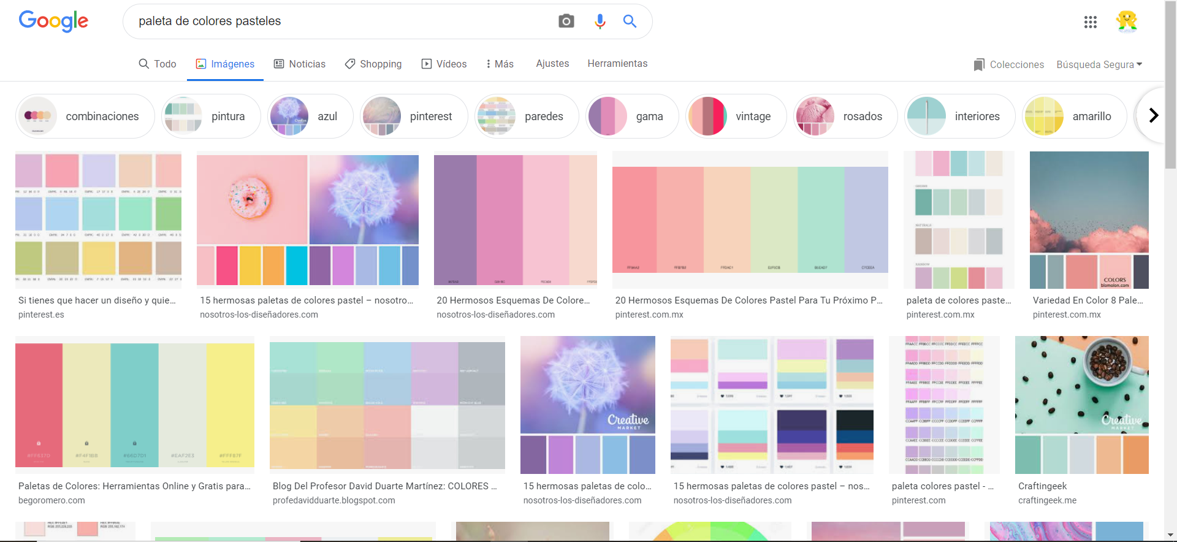Open Colecciones bookmark link

coord(1009,64)
